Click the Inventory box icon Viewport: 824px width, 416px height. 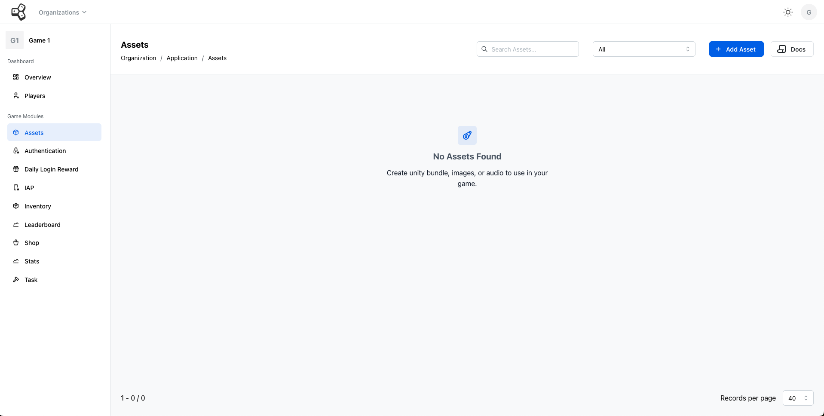tap(16, 206)
